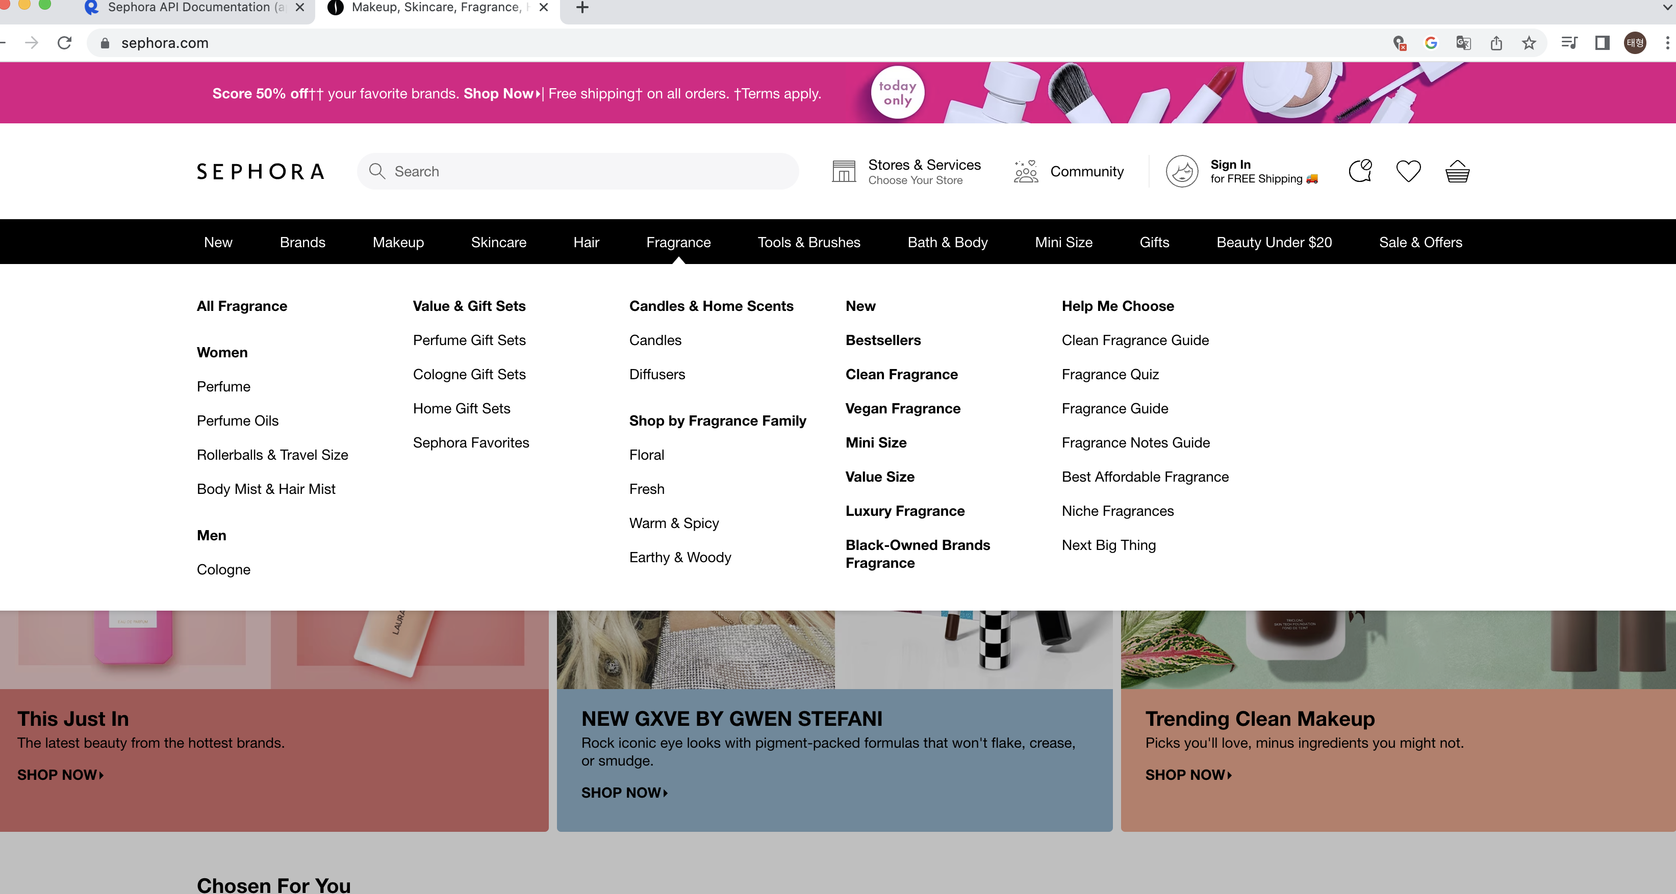Click the Sign In profile avatar icon
Viewport: 1676px width, 894px height.
1182,172
